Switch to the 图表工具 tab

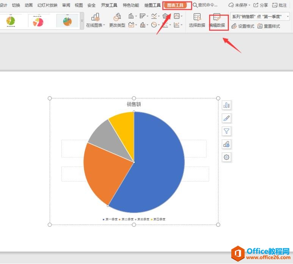pyautogui.click(x=177, y=5)
